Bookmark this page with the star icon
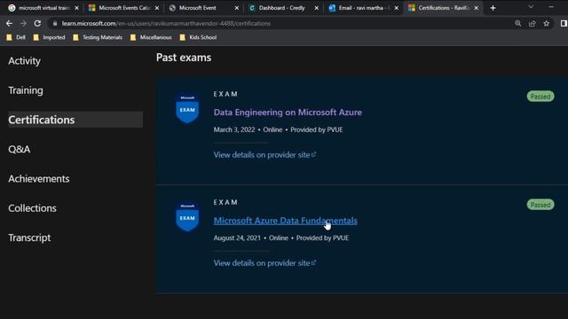This screenshot has width=568, height=319. [547, 24]
